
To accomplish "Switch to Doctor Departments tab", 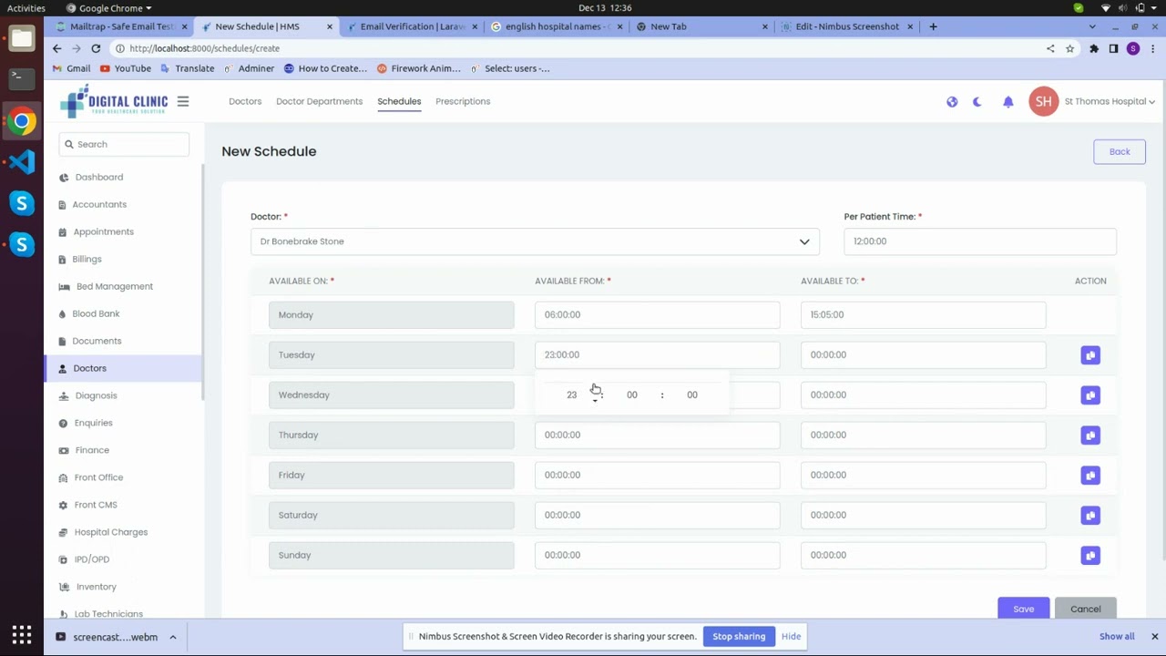I will [319, 101].
